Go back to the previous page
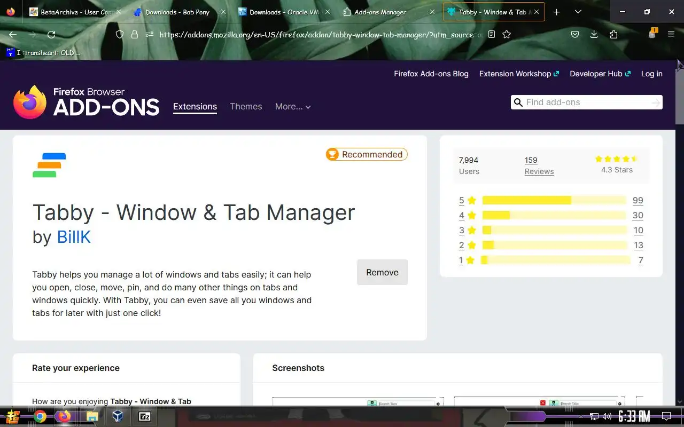The height and width of the screenshot is (427, 684). tap(13, 34)
